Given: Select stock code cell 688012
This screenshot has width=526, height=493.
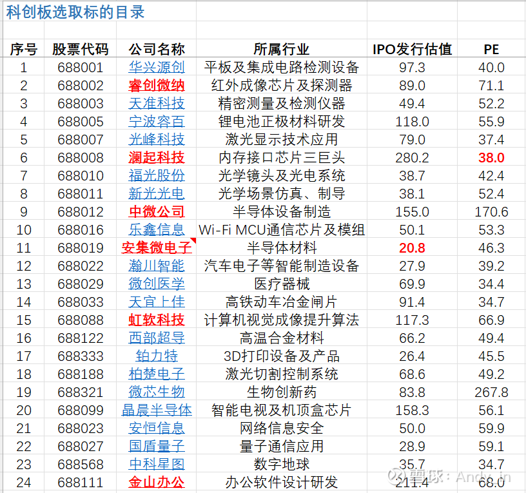Looking at the screenshot, I should [80, 211].
